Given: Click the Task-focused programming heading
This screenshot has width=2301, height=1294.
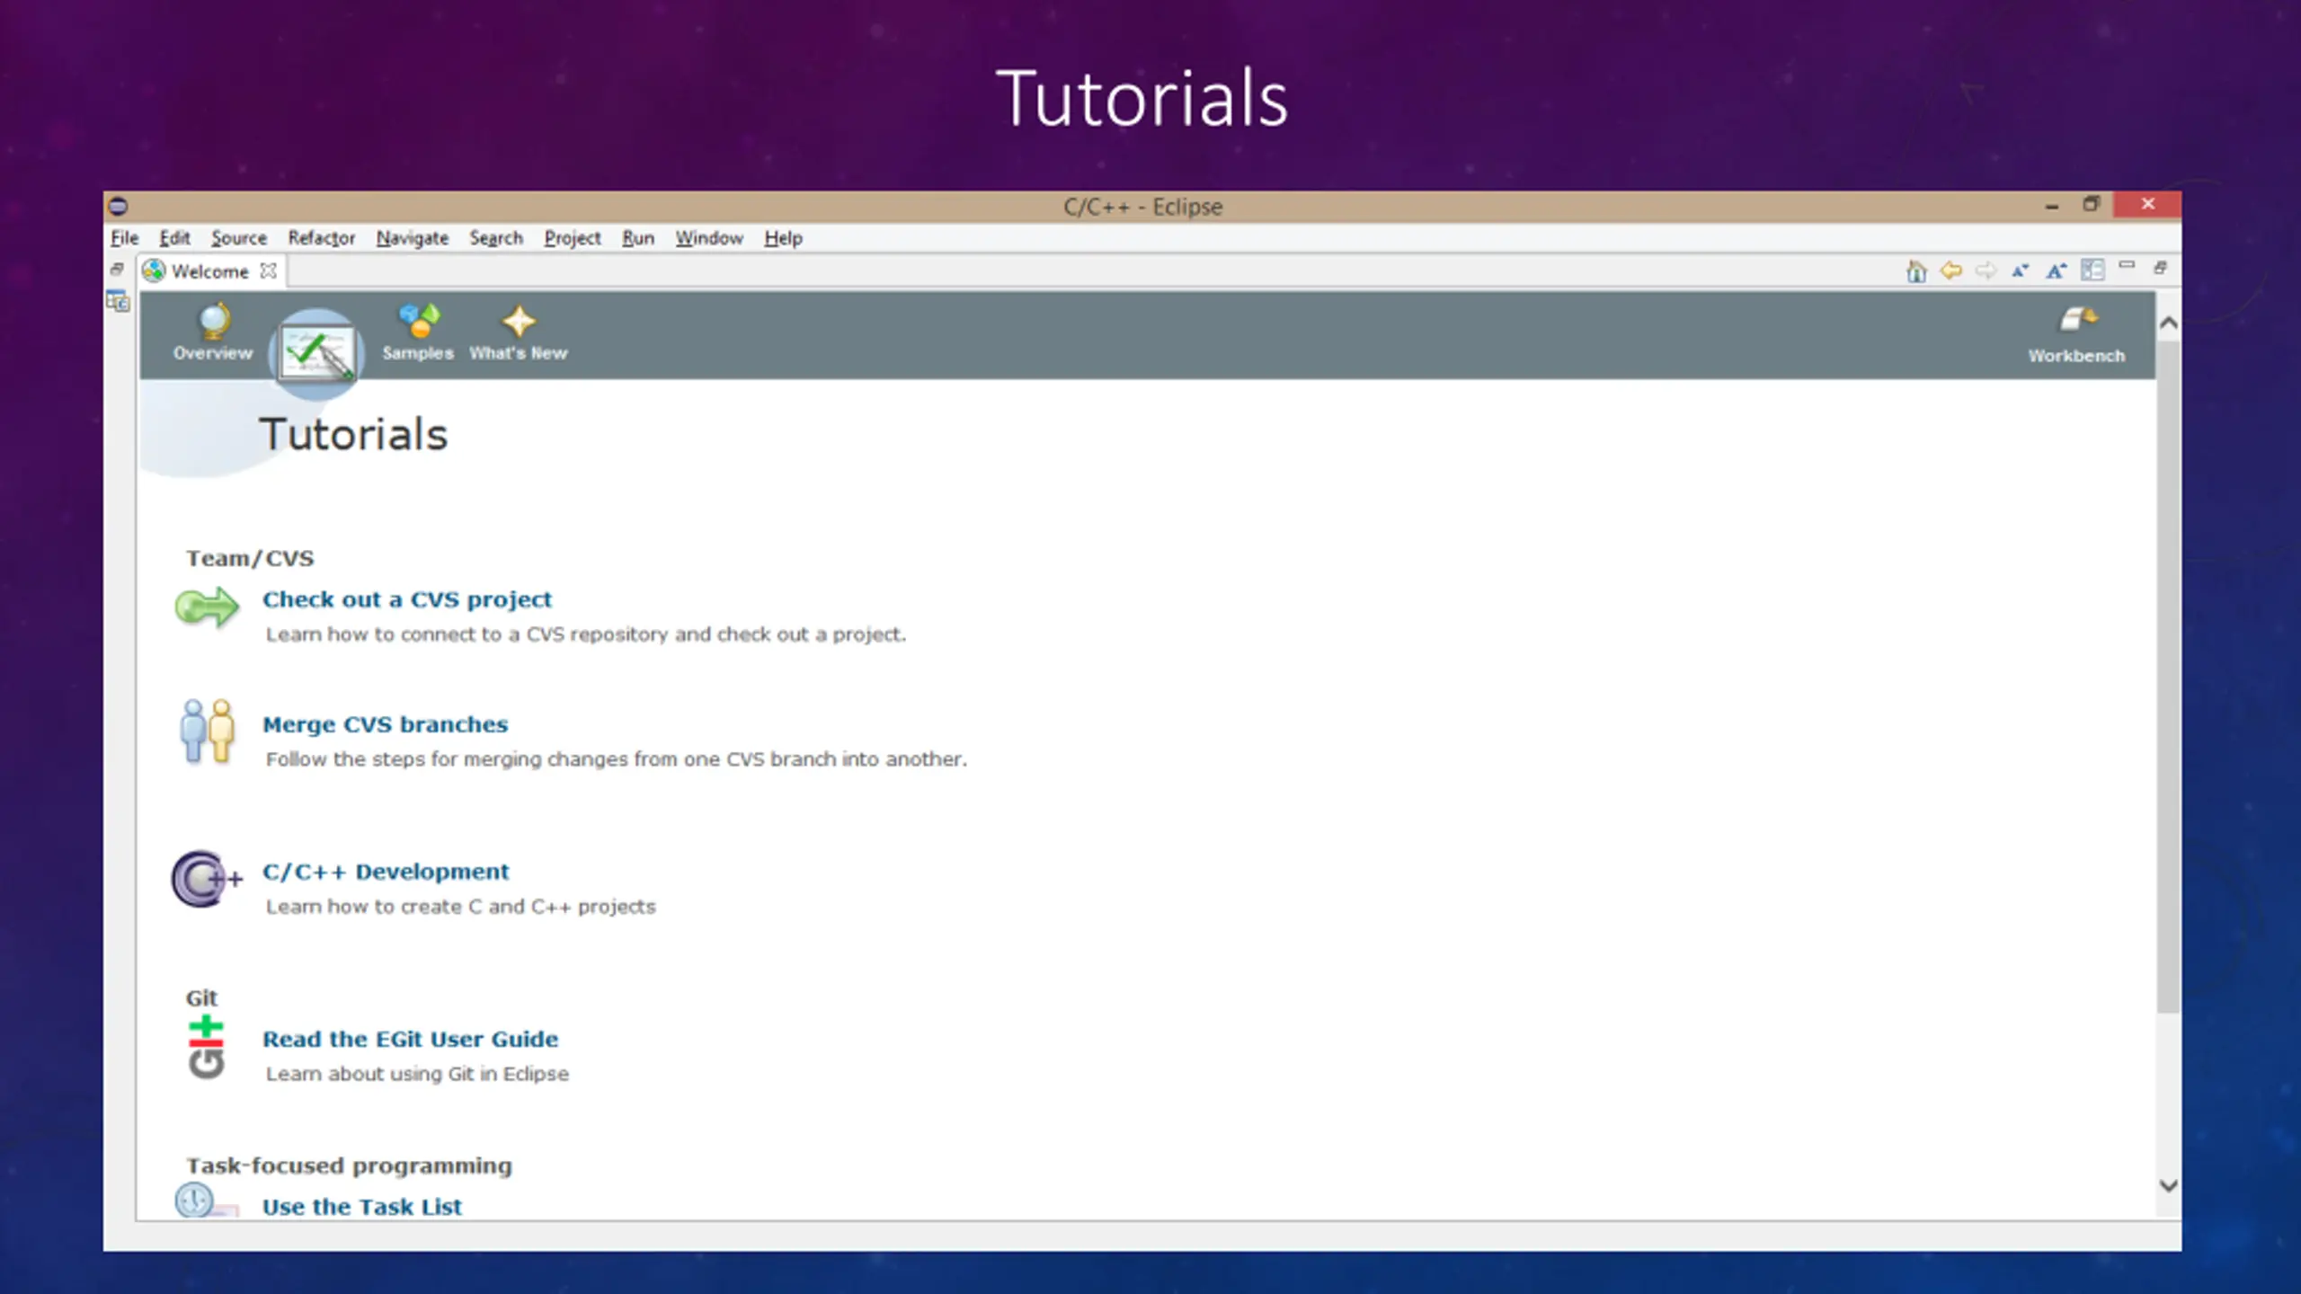Looking at the screenshot, I should tap(349, 1165).
